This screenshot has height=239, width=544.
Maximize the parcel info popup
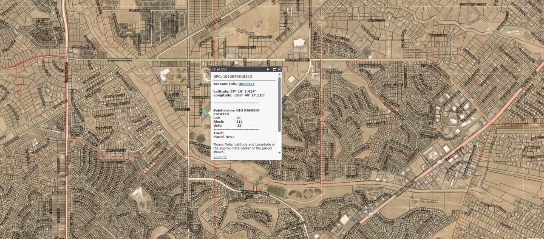275,69
